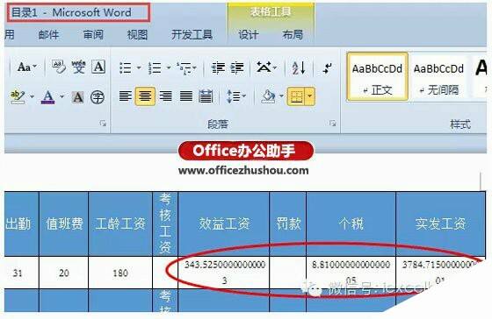Open the borders dropdown arrow

(309, 96)
